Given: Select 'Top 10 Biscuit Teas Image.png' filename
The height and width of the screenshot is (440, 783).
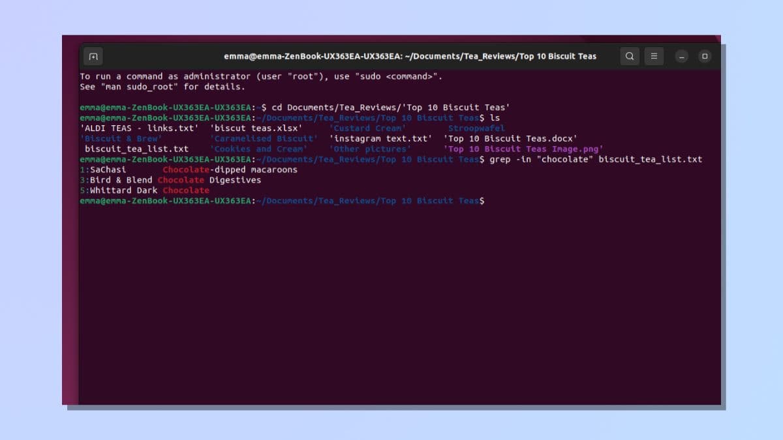Looking at the screenshot, I should point(521,149).
